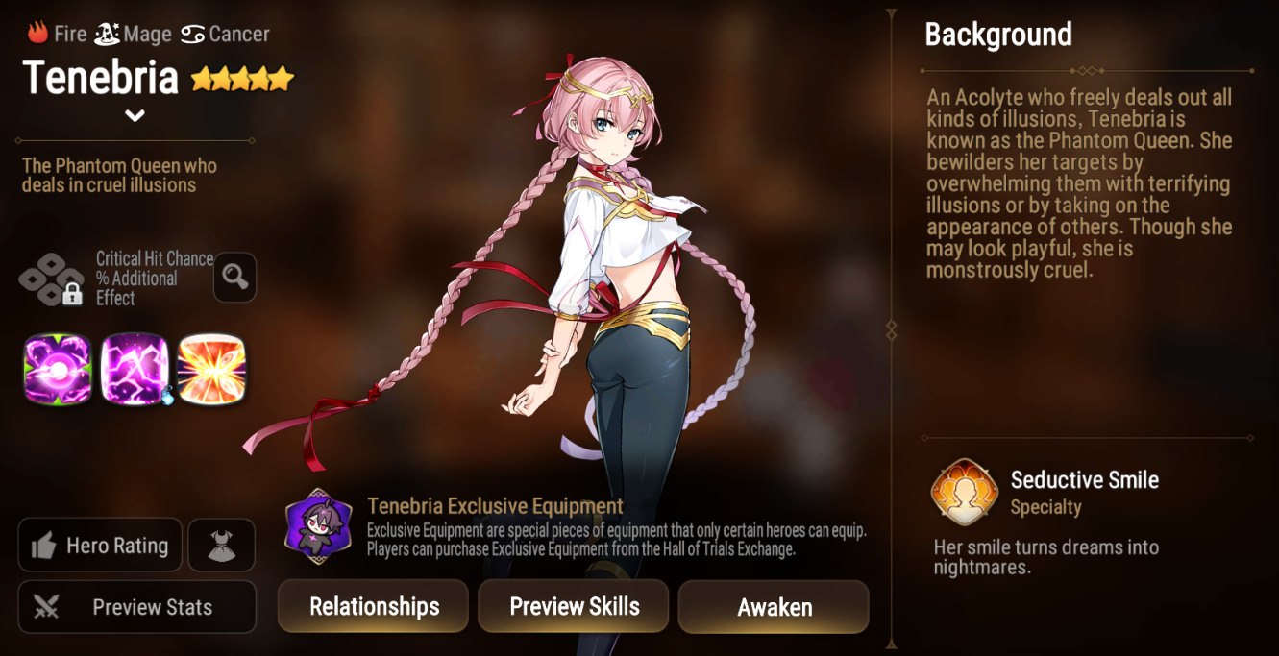Click the Mage class hat icon
The image size is (1279, 656).
pos(107,34)
